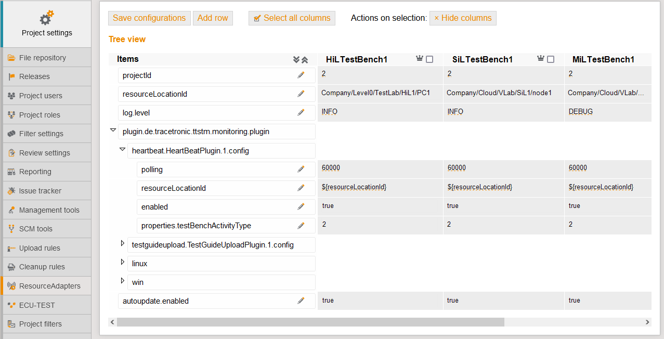Click the horizontal scrollbar's right arrow
664x339 pixels.
click(x=646, y=322)
